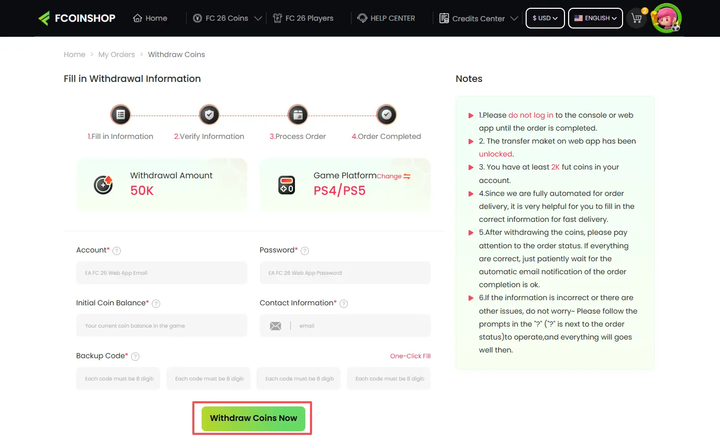Click the FCOINSHOP logo icon
The width and height of the screenshot is (720, 437).
pyautogui.click(x=46, y=18)
